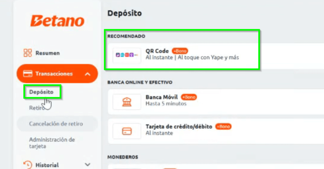
Task: Select Depósito in the sidebar
Action: 41,92
